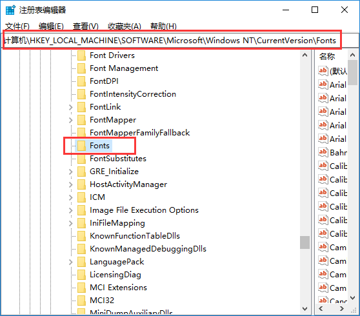Click the 名称 column header
Image resolution: width=360 pixels, height=316 pixels.
click(x=327, y=56)
